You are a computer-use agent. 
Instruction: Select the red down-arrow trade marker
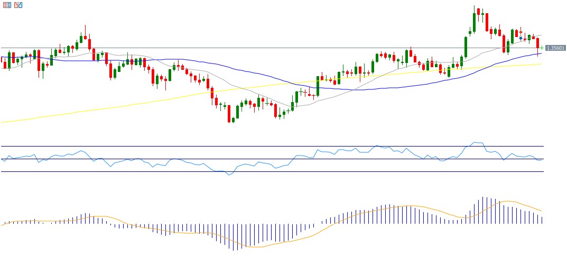520,32
